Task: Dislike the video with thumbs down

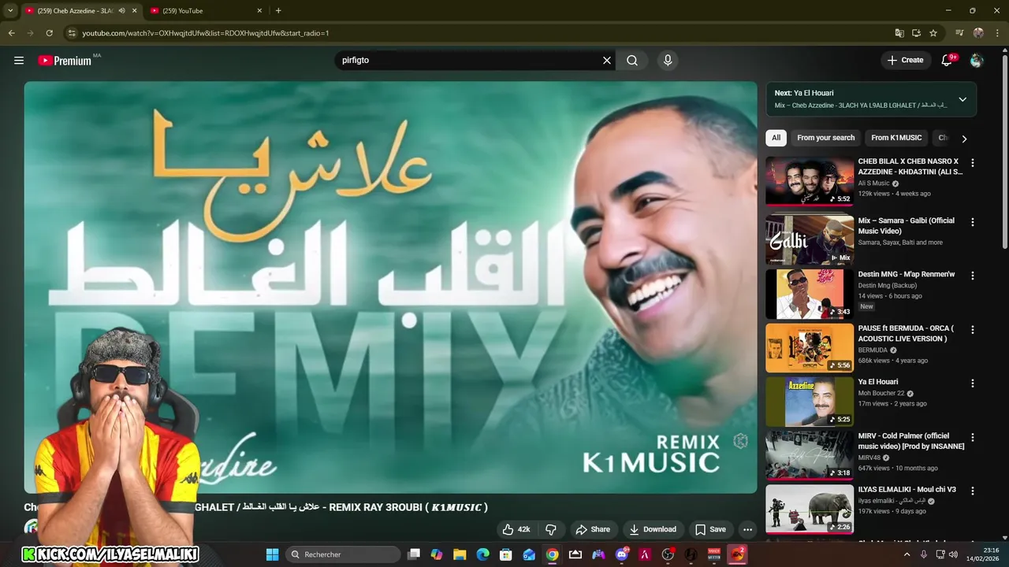Action: click(x=551, y=529)
